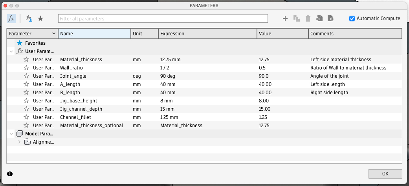Viewport: 409px width, 186px height.
Task: Show all parameters with fx icon
Action: click(x=11, y=18)
